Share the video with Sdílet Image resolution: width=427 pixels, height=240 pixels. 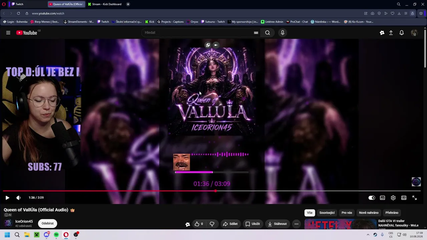coord(230,224)
